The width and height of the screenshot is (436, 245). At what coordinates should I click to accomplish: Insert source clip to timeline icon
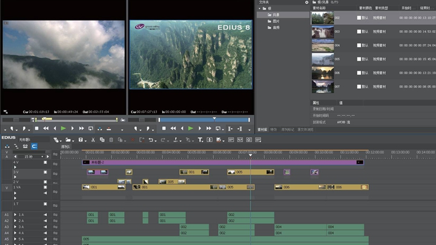coord(99,129)
